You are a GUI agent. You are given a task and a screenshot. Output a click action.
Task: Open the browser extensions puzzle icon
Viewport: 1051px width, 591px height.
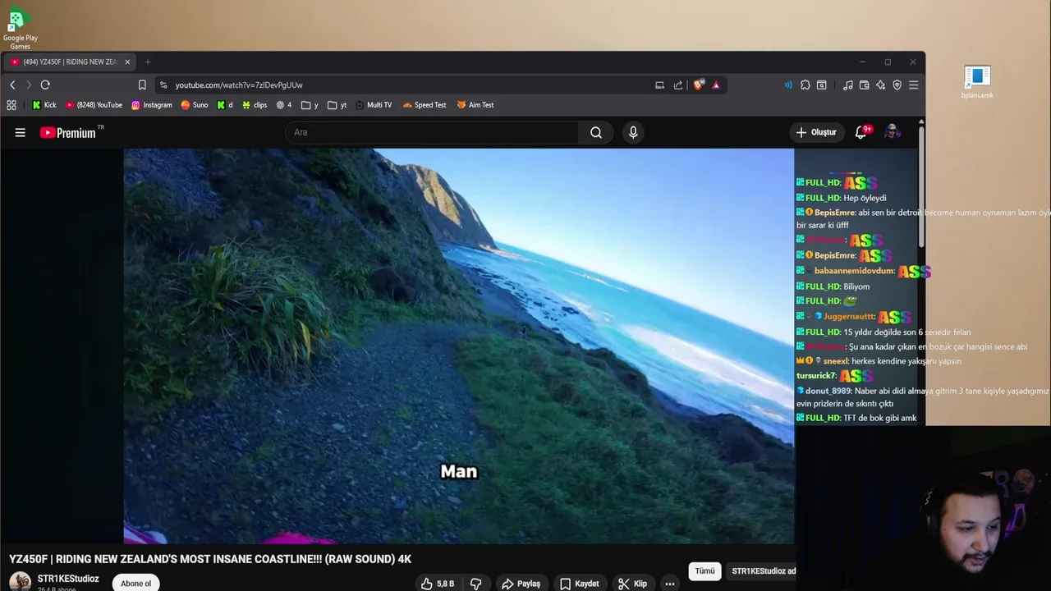pyautogui.click(x=805, y=85)
